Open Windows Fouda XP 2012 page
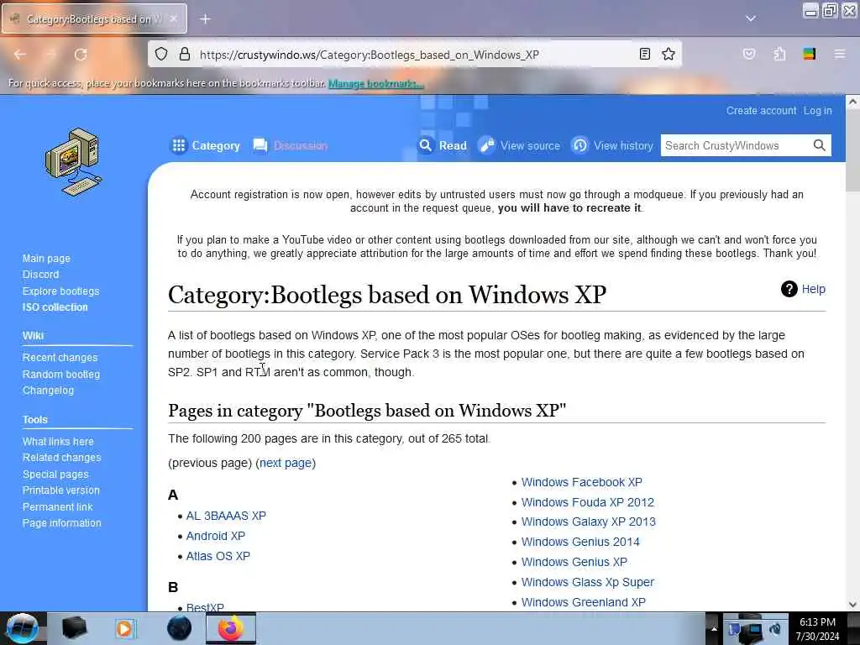Image resolution: width=860 pixels, height=645 pixels. point(587,502)
